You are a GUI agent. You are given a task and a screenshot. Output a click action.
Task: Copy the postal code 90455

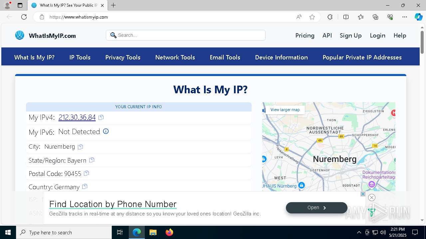87,173
